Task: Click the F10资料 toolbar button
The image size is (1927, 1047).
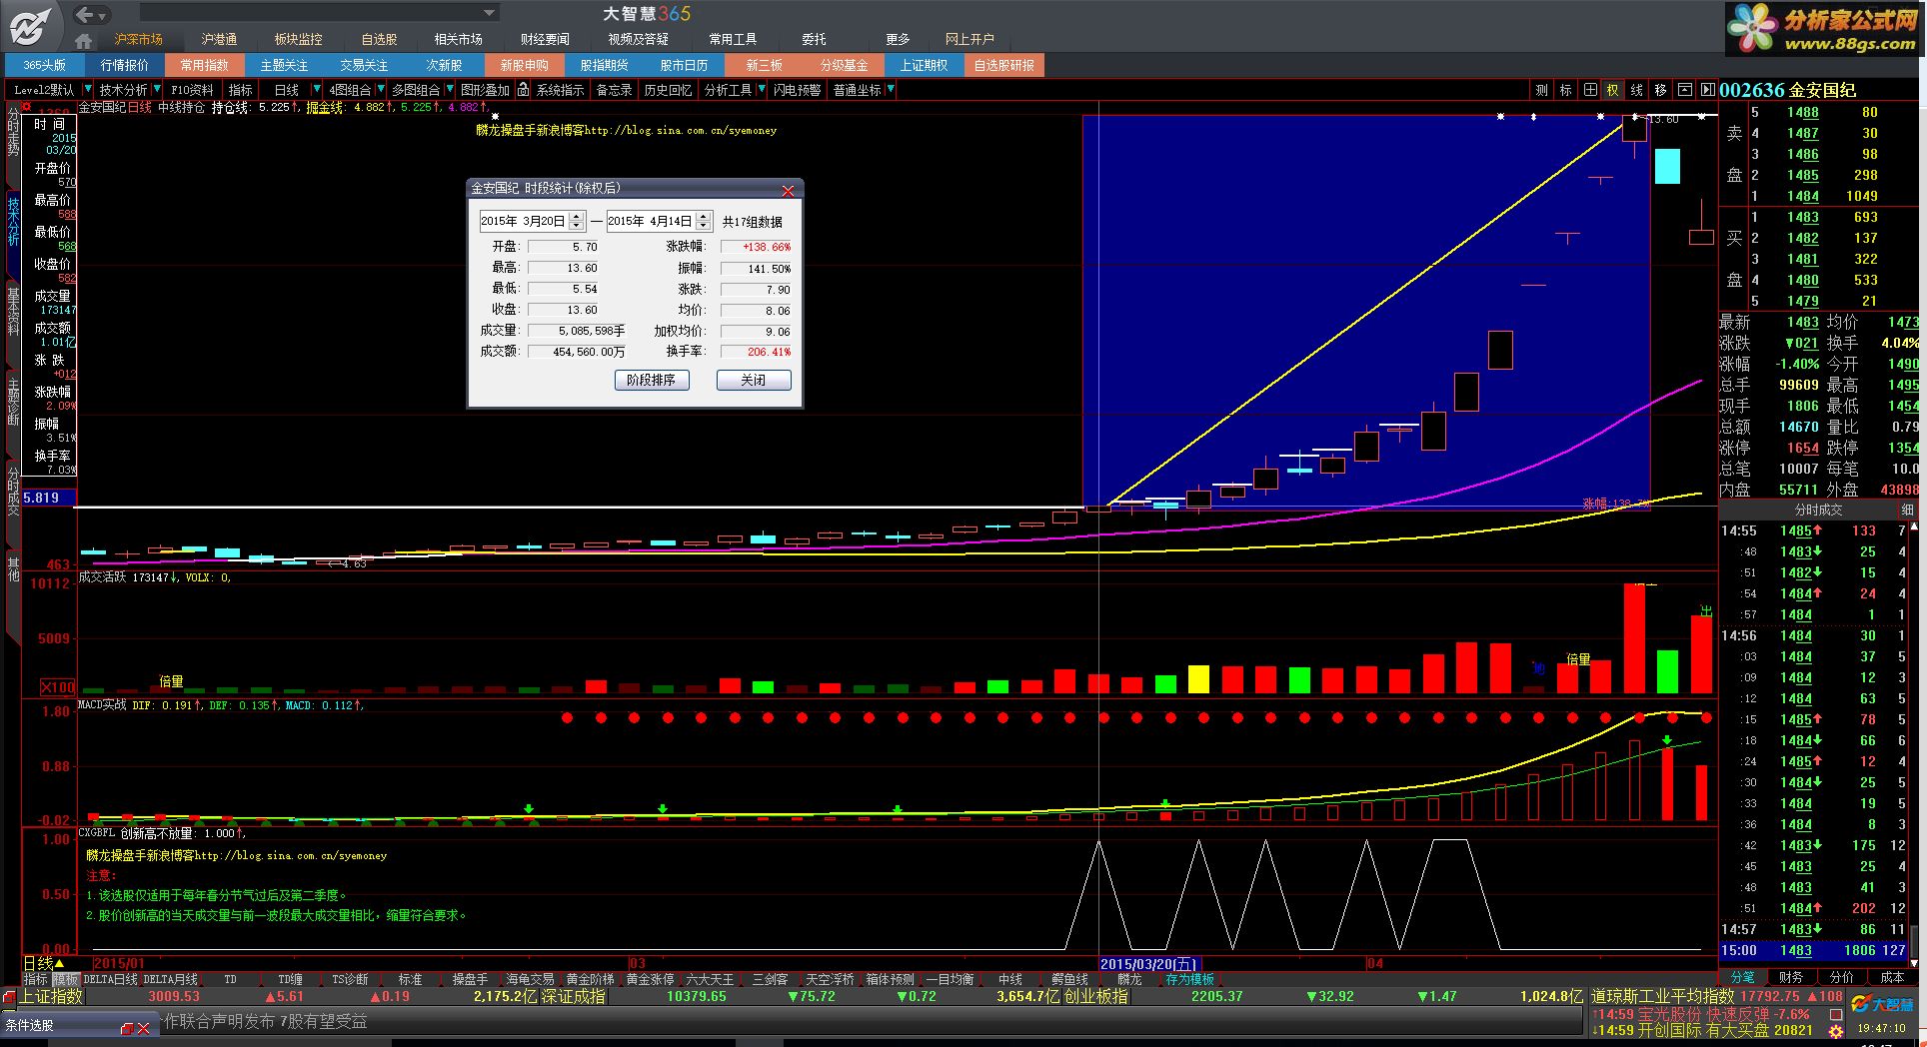Action: coord(192,90)
